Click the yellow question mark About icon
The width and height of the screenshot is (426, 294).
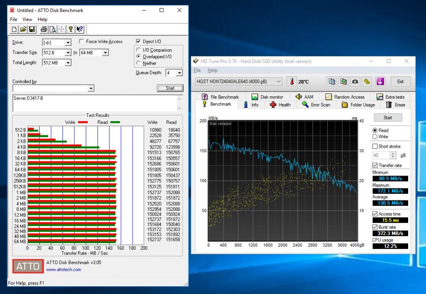(71, 29)
